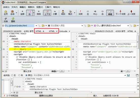Screen dimensions: 140x98
Task: Click the 重载 (Reload) icon
Action: [x=13, y=20]
